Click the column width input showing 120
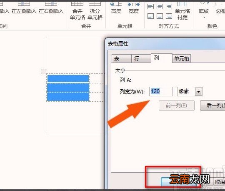225x191 pixels. point(161,91)
